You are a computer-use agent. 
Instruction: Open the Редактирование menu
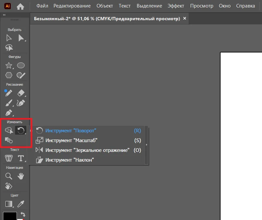point(72,6)
